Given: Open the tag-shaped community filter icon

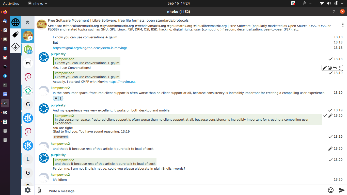Looking at the screenshot, I should (15, 35).
